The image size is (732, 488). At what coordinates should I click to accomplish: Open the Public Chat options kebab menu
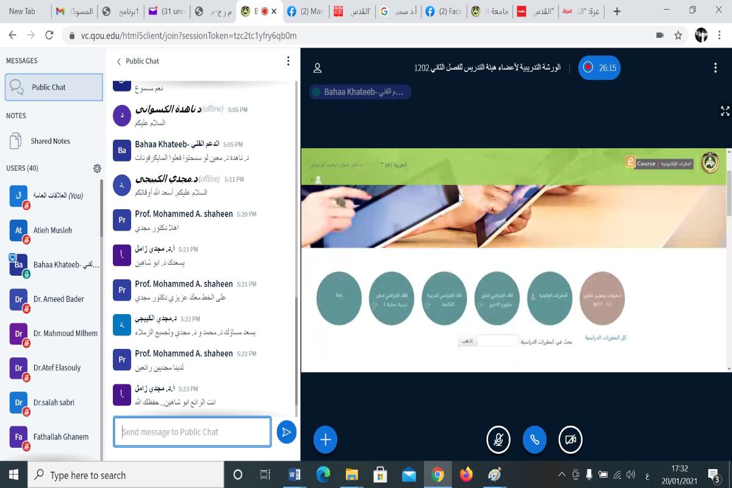coord(288,61)
